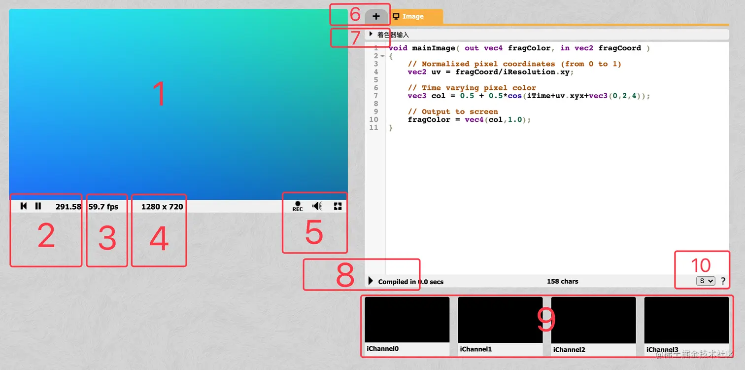Toggle the sound volume speaker icon

tap(317, 206)
